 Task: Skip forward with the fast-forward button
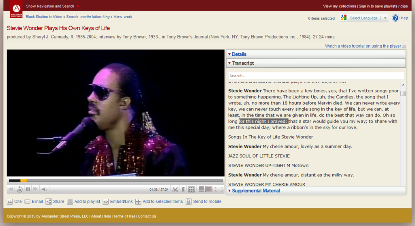click(36, 189)
